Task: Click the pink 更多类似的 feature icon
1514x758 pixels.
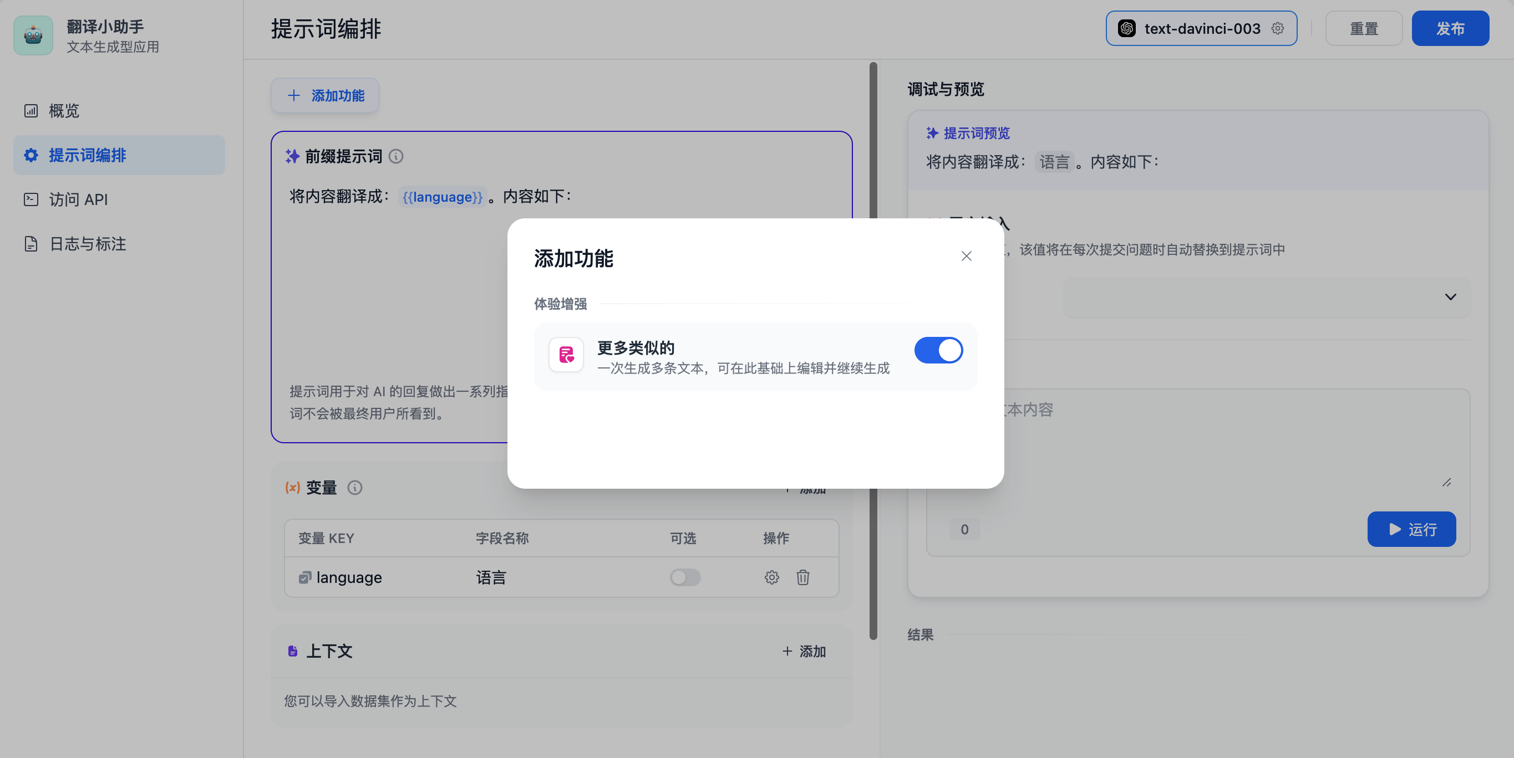Action: point(566,355)
